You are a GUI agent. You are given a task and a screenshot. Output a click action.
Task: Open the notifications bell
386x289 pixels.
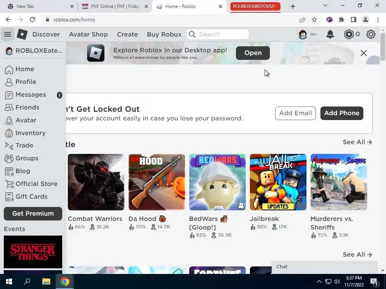tap(330, 34)
